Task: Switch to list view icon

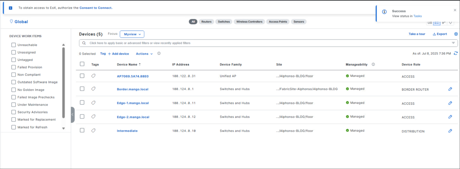Action: pyautogui.click(x=437, y=22)
